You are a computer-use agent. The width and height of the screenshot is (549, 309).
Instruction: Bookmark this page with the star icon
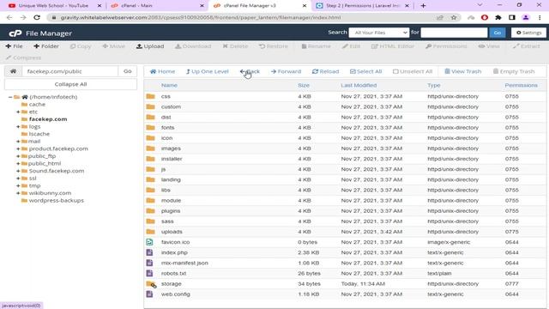454,17
